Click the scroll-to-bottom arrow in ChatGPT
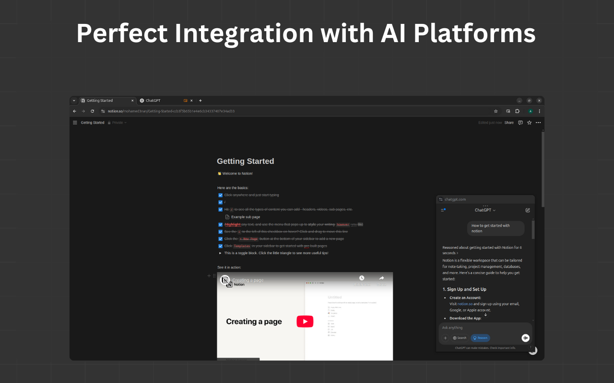614x383 pixels. click(x=485, y=315)
